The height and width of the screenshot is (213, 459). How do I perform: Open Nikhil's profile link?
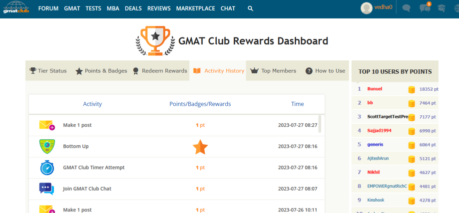(374, 172)
